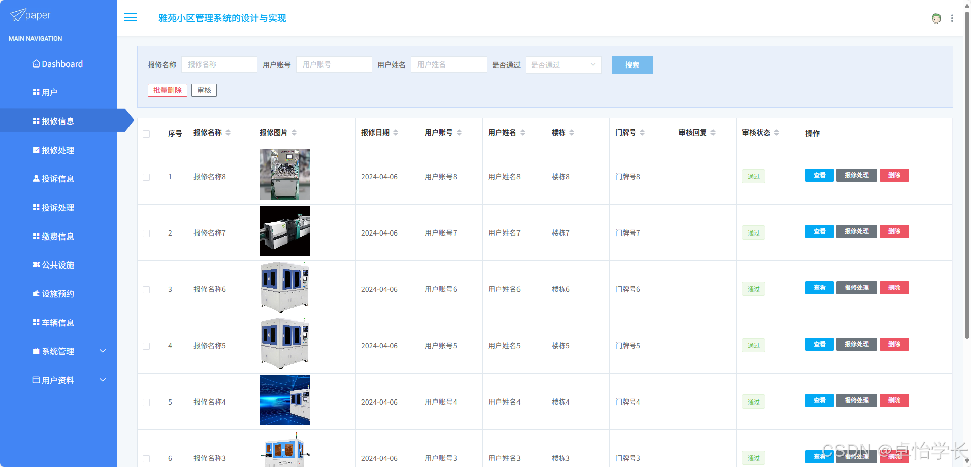The width and height of the screenshot is (971, 467).
Task: Go to 报修处理 in sidebar
Action: click(x=58, y=150)
